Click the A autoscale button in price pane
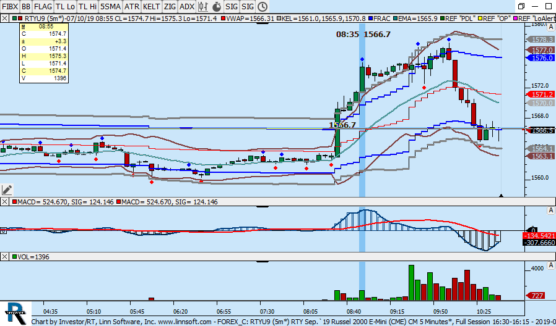This screenshot has width=556, height=326. pos(550,27)
